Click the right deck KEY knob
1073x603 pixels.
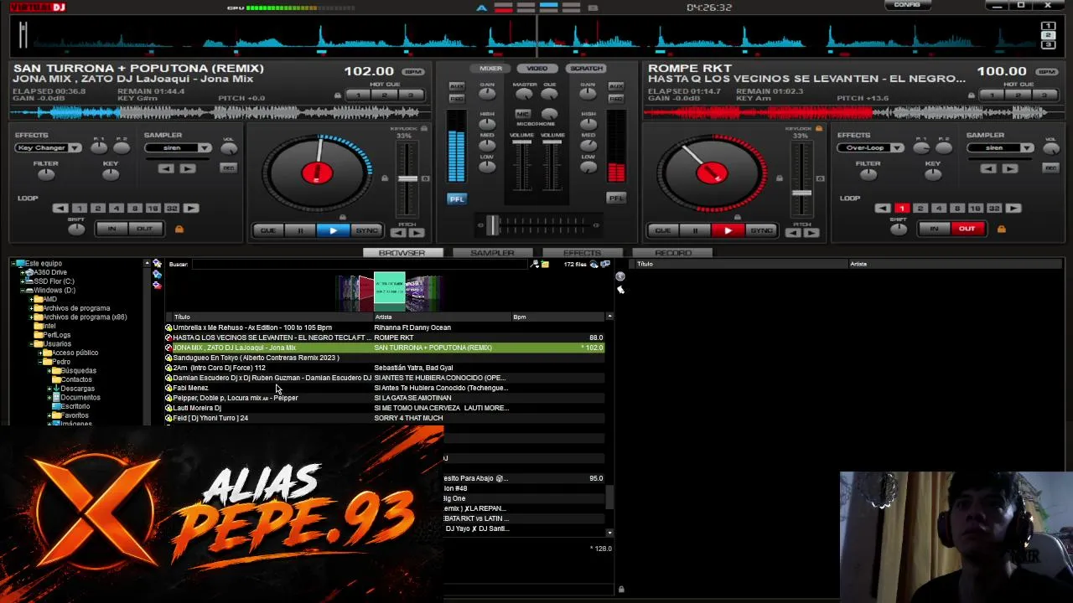tap(932, 174)
